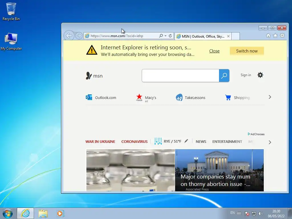Click the network connection tray icon
Image resolution: width=292 pixels, height=219 pixels.
254,214
